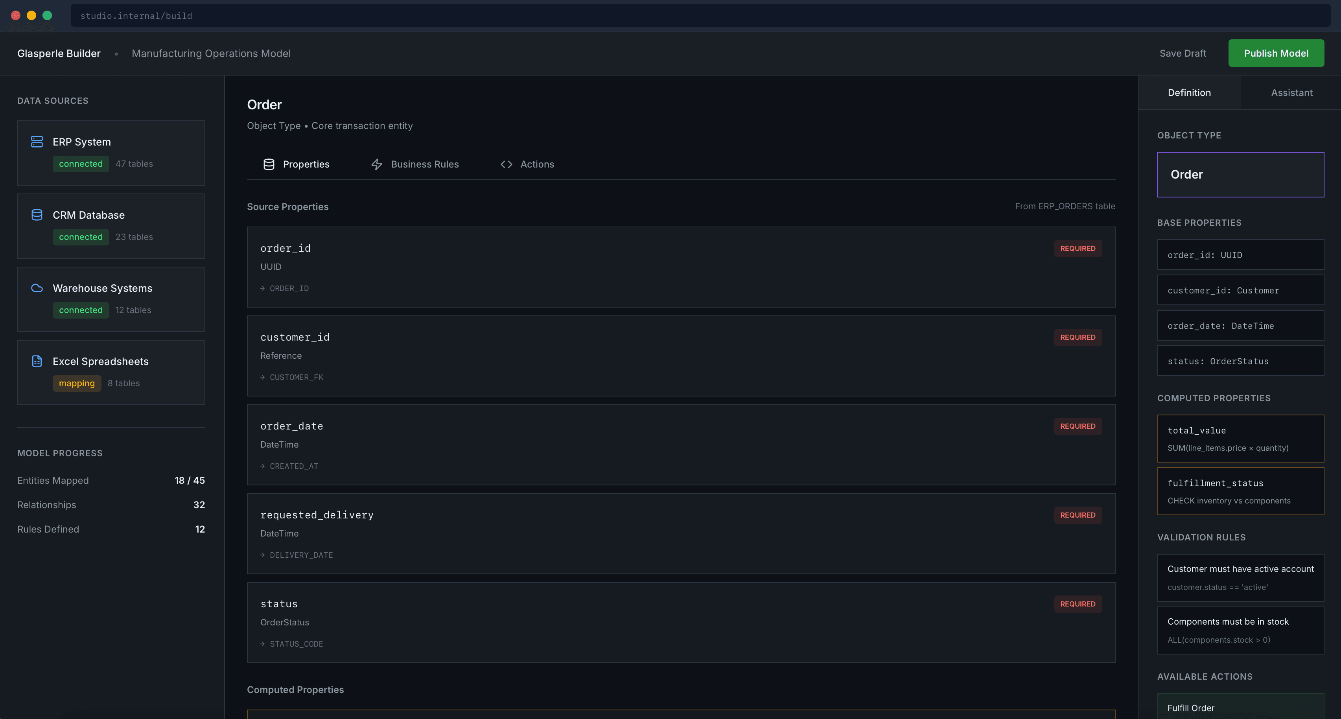Click Save Draft
The image size is (1341, 719).
tap(1183, 53)
